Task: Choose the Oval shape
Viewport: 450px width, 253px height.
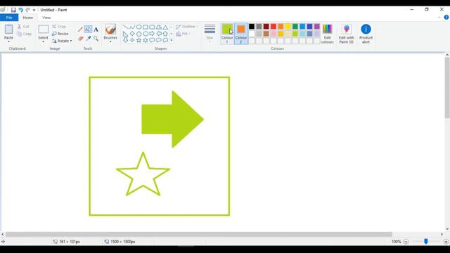Action: (x=139, y=27)
